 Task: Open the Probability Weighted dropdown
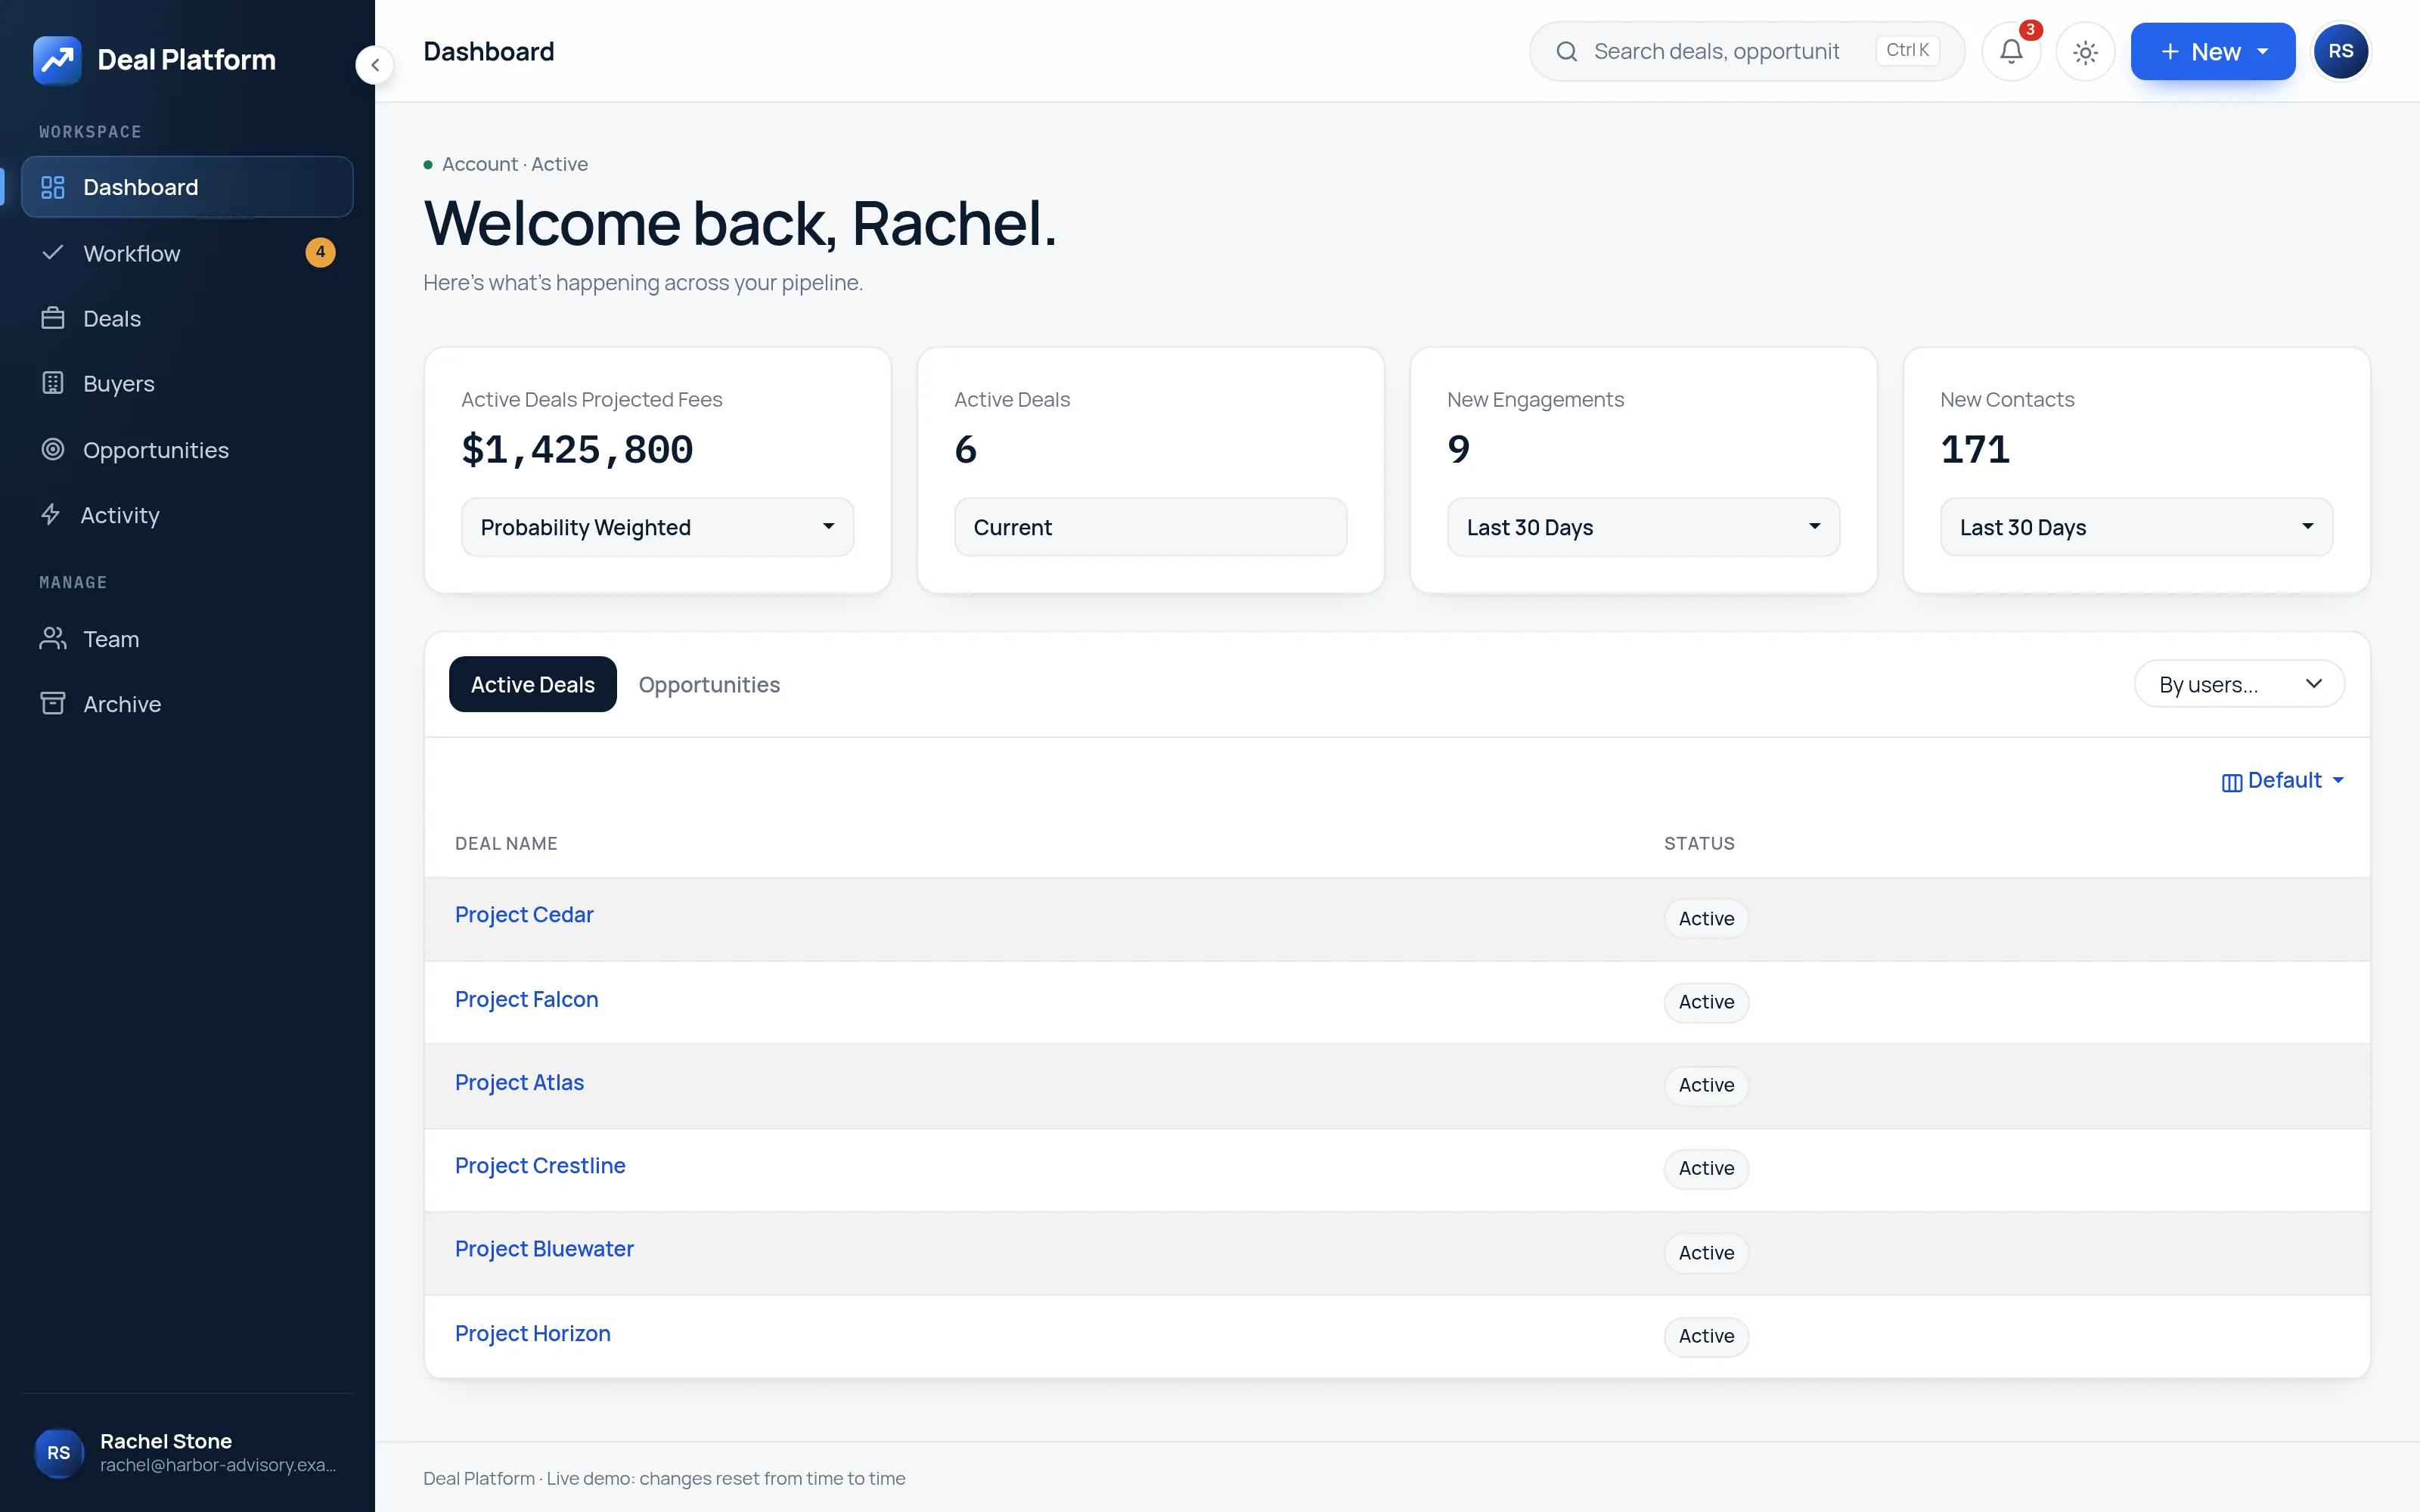pyautogui.click(x=657, y=527)
